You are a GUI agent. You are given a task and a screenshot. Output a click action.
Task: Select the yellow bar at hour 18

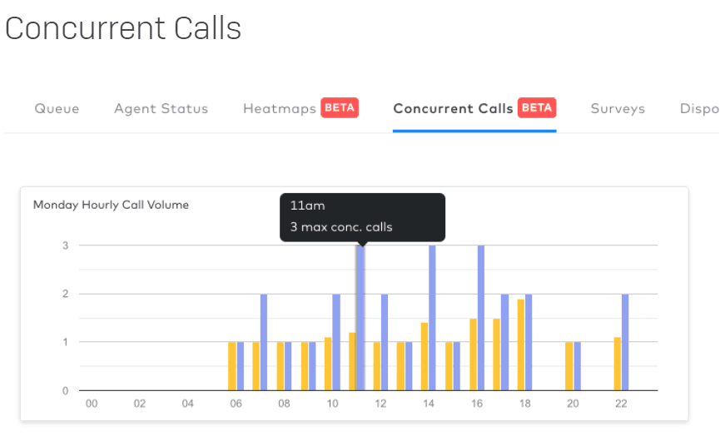520,344
